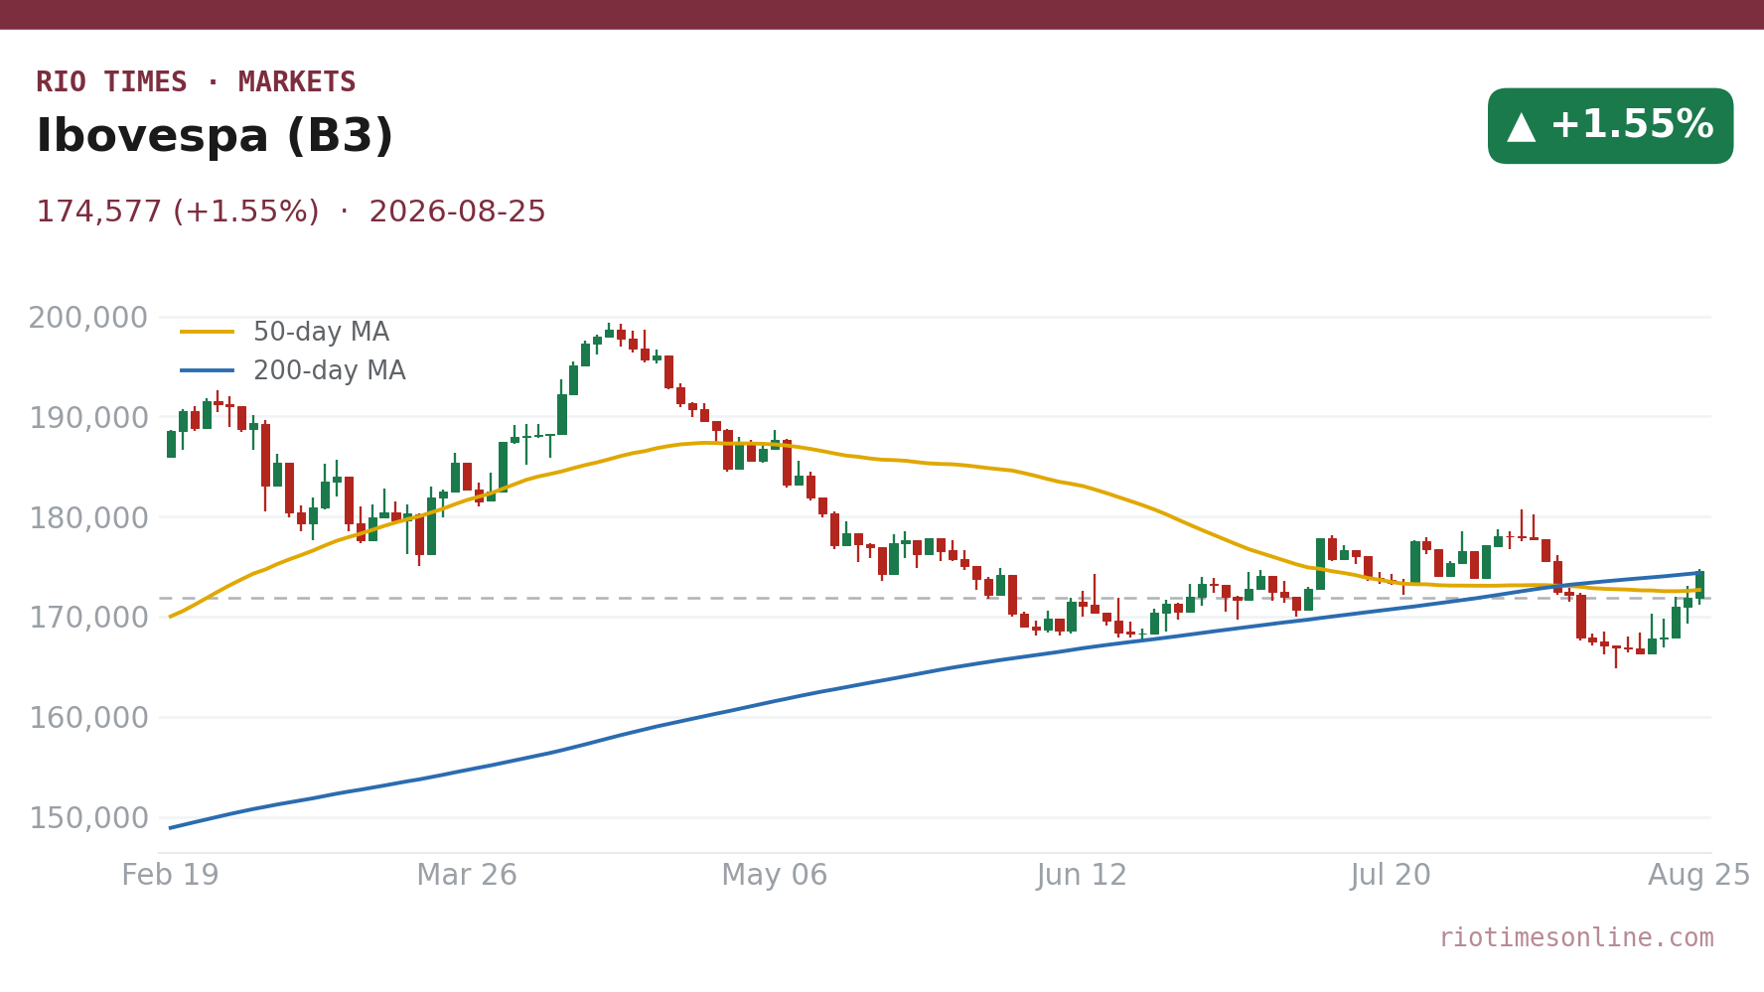Click the blue 200-day MA legend line
The height and width of the screenshot is (992, 1764).
coord(208,371)
